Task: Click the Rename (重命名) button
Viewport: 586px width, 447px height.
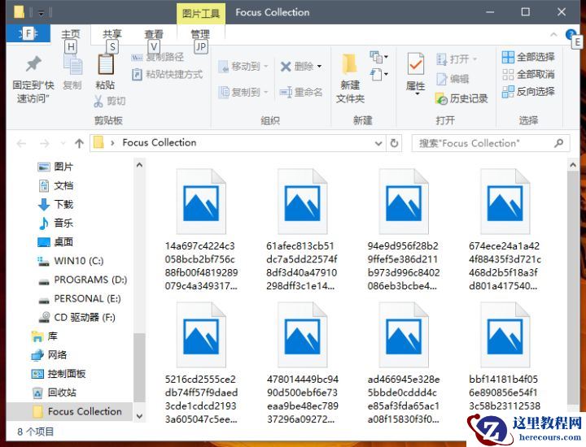Action: 301,92
